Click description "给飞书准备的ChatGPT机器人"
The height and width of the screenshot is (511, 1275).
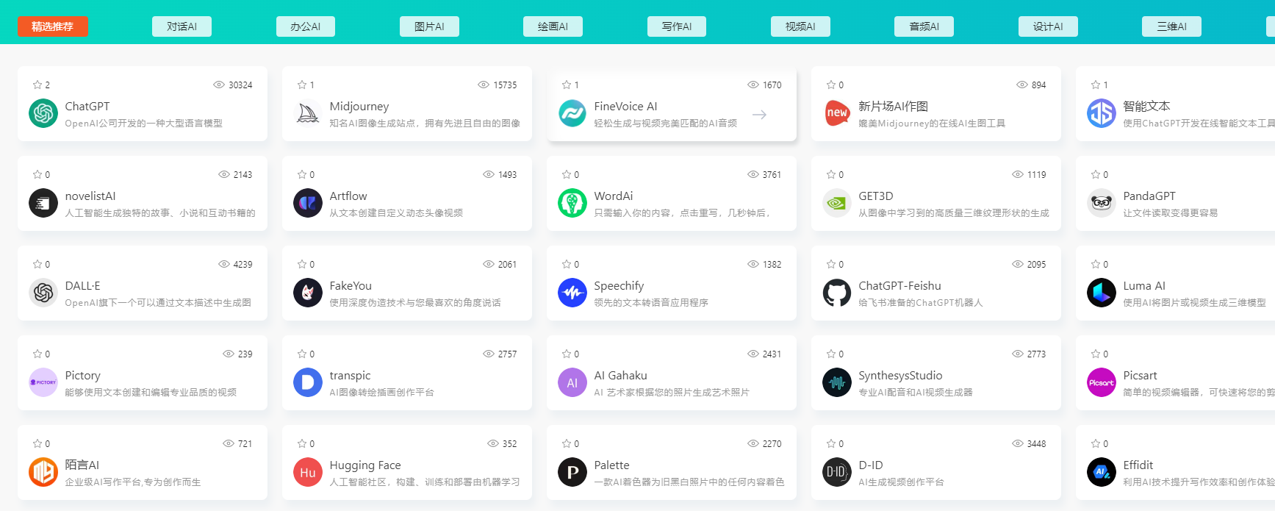[921, 303]
